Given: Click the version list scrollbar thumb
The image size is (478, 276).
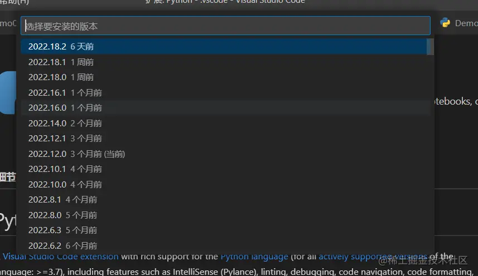Looking at the screenshot, I should 430,47.
